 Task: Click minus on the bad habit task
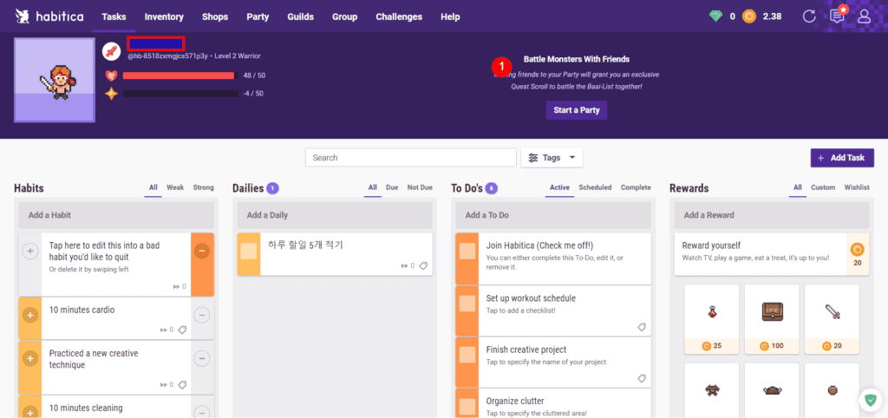tap(202, 251)
